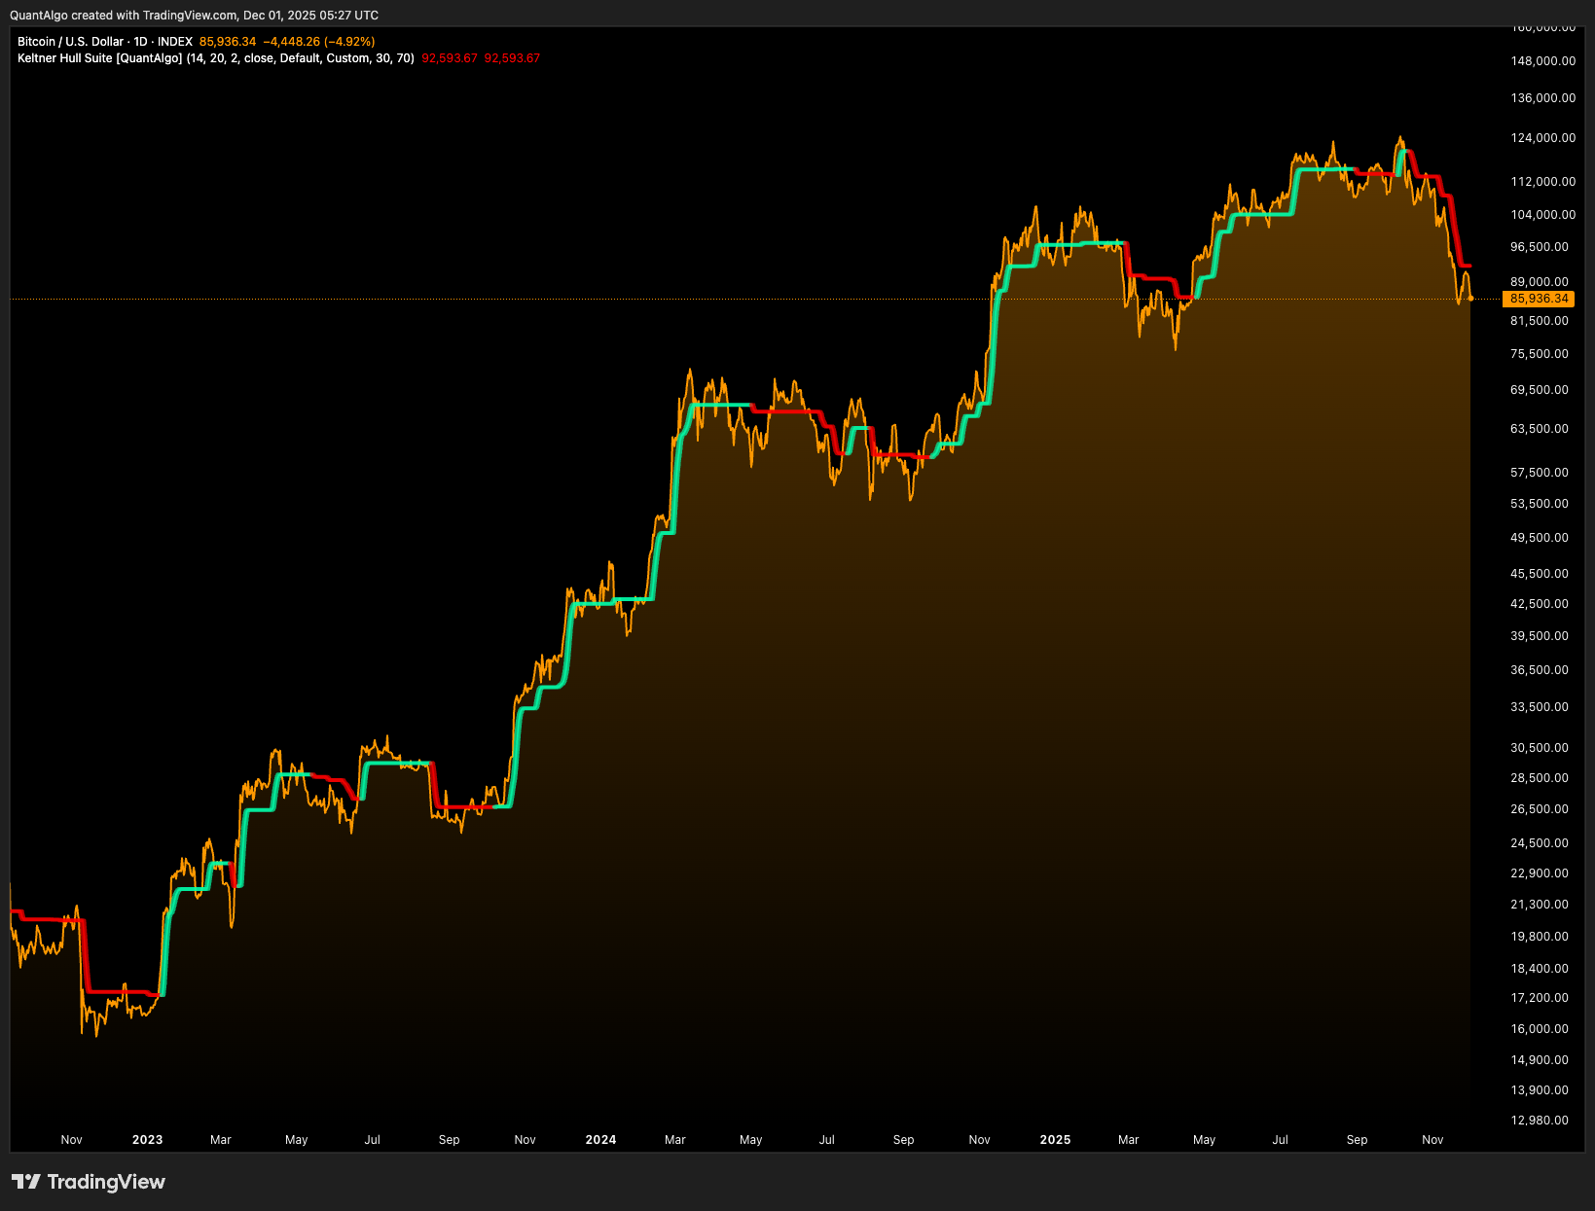Click the "16,000.00" price axis label

1540,1029
